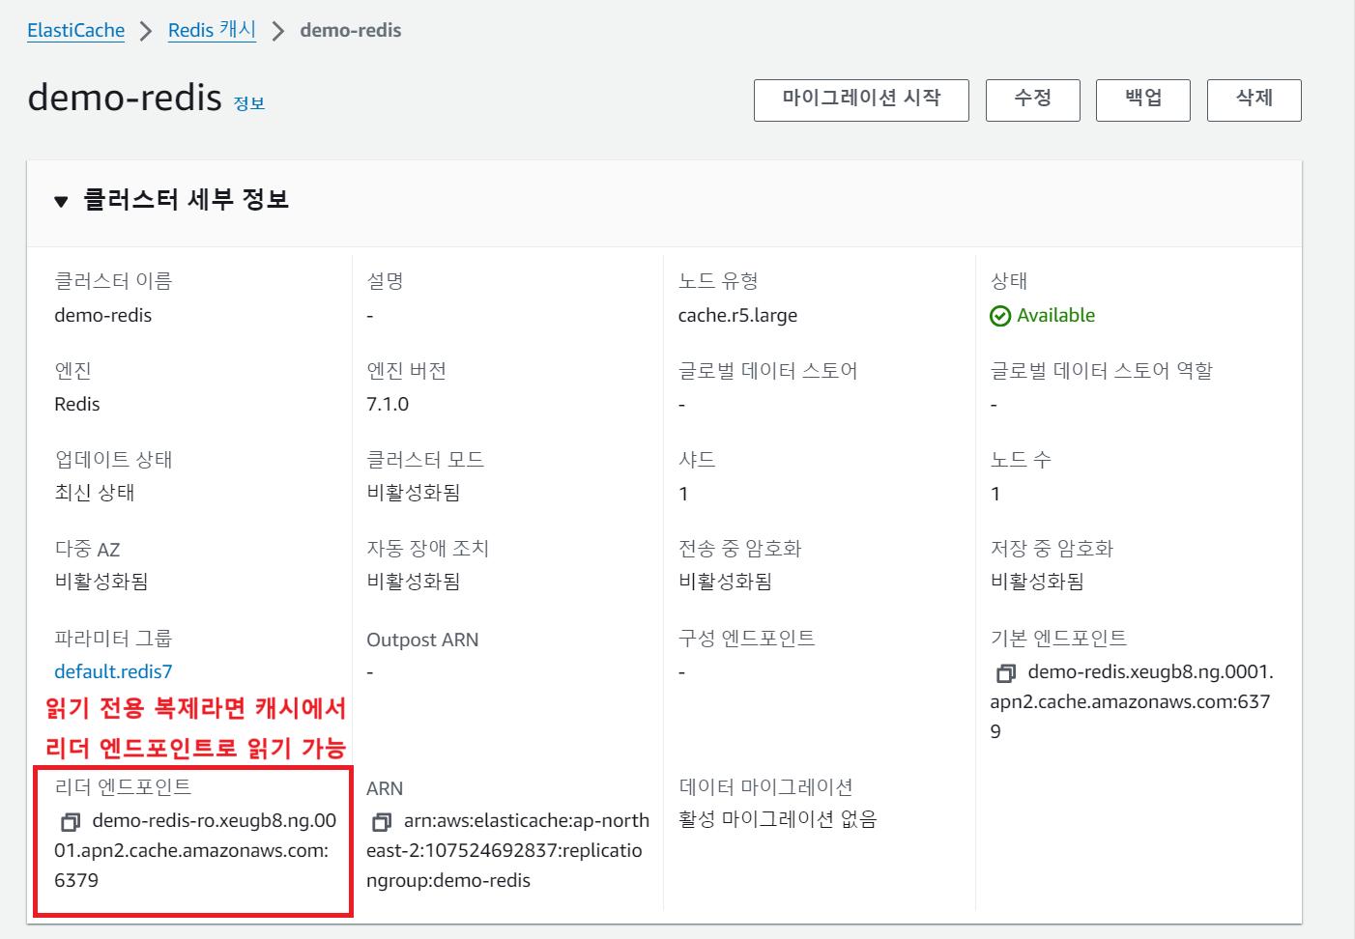
Task: Click the 리더 엔드포인트 label
Action: pos(123,787)
